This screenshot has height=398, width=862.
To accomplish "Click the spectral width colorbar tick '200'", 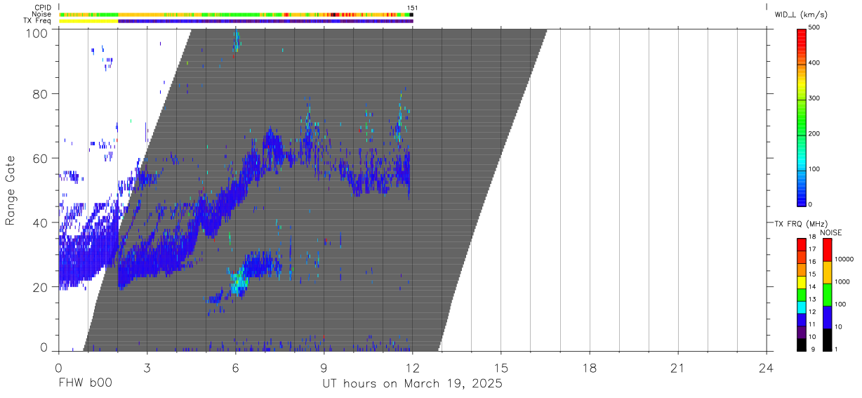I will pos(814,134).
